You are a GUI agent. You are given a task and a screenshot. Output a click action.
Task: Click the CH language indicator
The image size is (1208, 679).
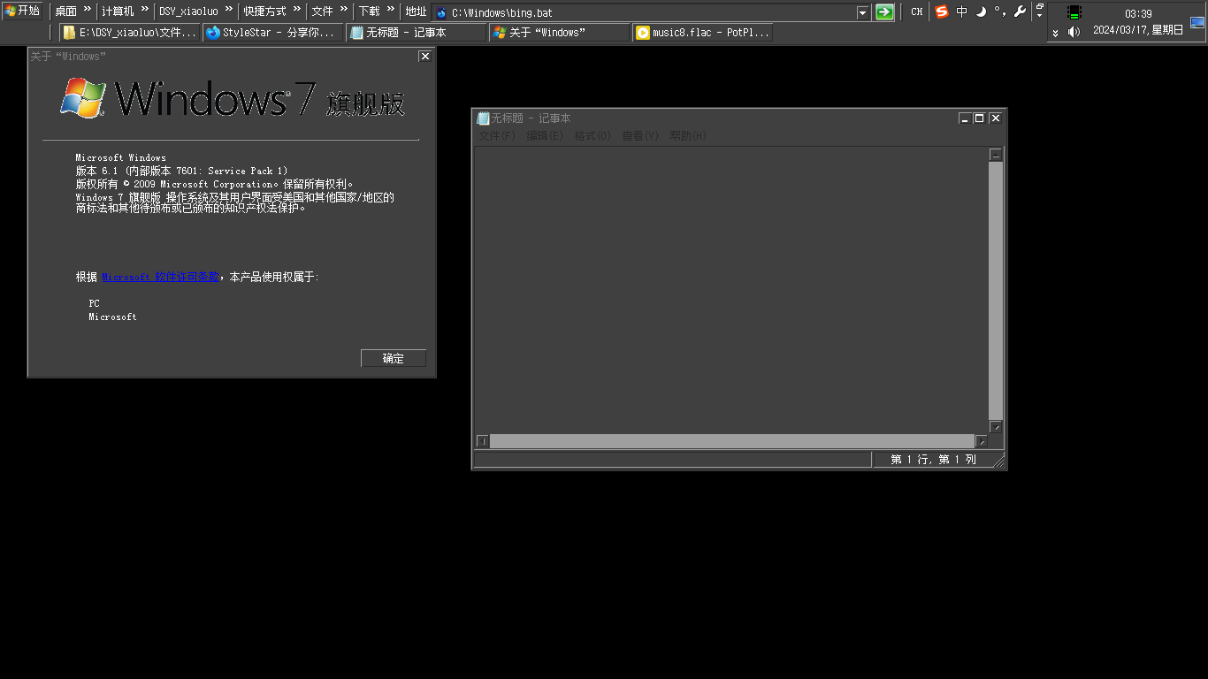[917, 12]
